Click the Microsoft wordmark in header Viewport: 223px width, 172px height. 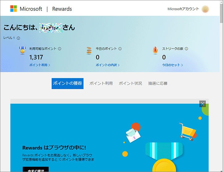(31, 9)
